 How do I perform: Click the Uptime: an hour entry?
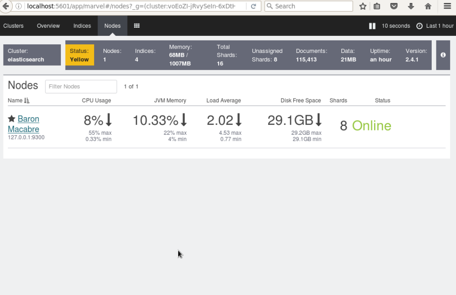pos(381,55)
